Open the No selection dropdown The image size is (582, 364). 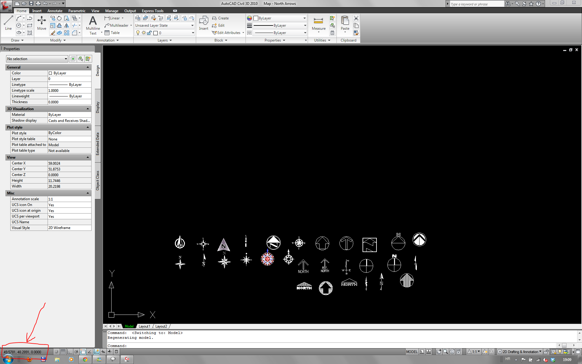pos(37,59)
